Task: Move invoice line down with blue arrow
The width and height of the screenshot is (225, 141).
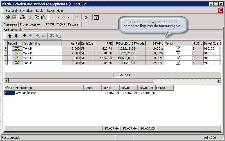Action: [16, 36]
